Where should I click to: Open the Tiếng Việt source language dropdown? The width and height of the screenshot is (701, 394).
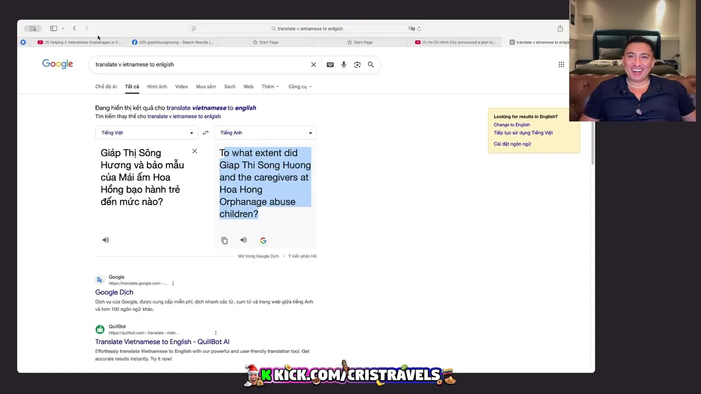pyautogui.click(x=146, y=132)
